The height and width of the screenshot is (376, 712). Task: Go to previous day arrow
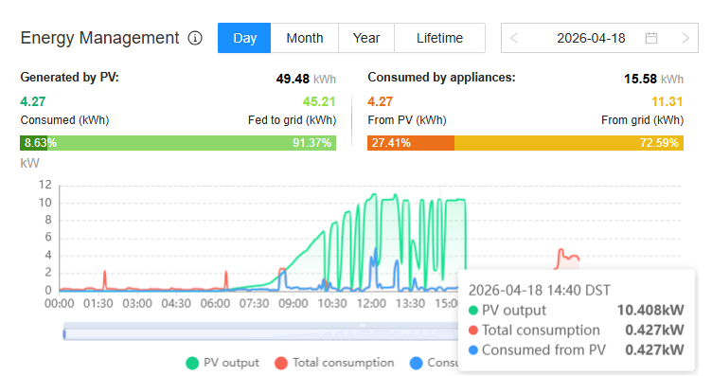pos(514,38)
